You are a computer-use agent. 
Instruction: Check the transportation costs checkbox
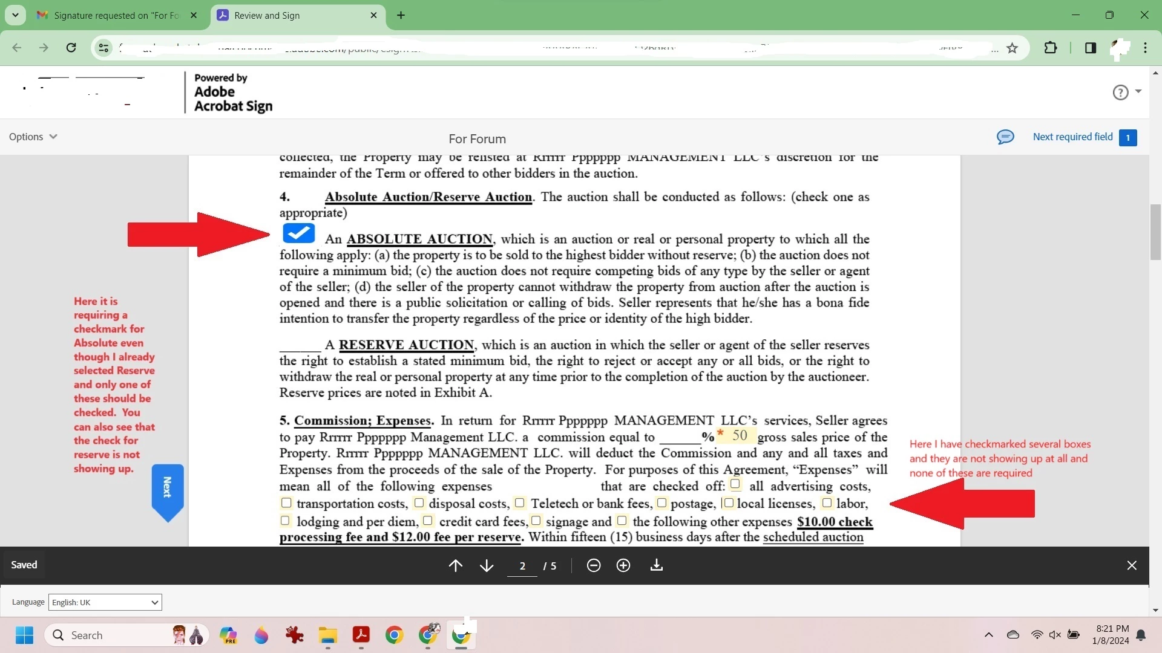[x=286, y=503]
